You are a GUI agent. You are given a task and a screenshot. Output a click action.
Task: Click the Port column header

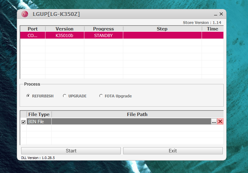click(33, 29)
